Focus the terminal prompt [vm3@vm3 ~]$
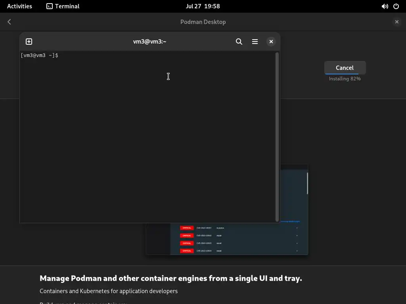The width and height of the screenshot is (406, 304). (x=39, y=55)
